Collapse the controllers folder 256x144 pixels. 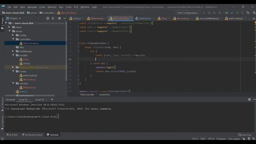coord(13,39)
